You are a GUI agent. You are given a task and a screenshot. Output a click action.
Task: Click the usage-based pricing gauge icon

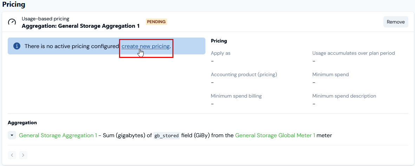(12, 22)
